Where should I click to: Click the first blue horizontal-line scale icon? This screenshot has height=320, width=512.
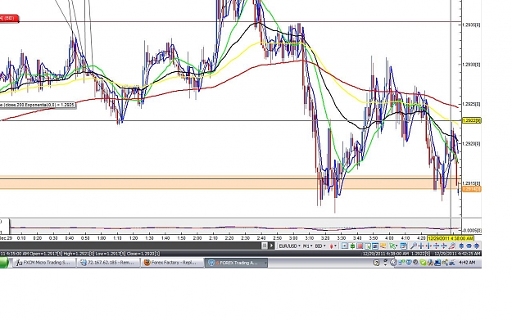436,246
